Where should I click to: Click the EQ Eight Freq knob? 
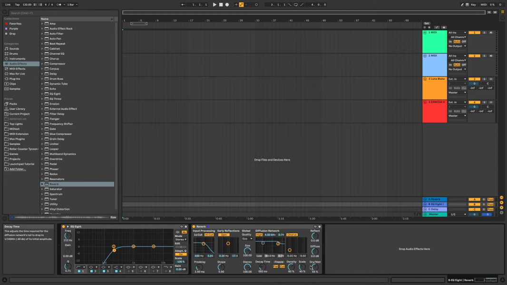[68, 236]
